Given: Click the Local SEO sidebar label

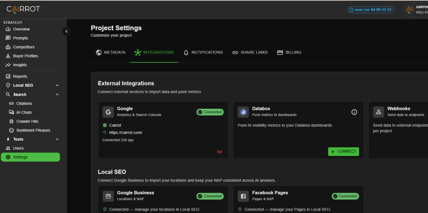Looking at the screenshot, I should pyautogui.click(x=23, y=85).
